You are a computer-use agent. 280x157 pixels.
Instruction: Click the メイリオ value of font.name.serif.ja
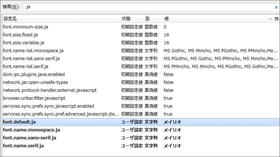click(172, 145)
